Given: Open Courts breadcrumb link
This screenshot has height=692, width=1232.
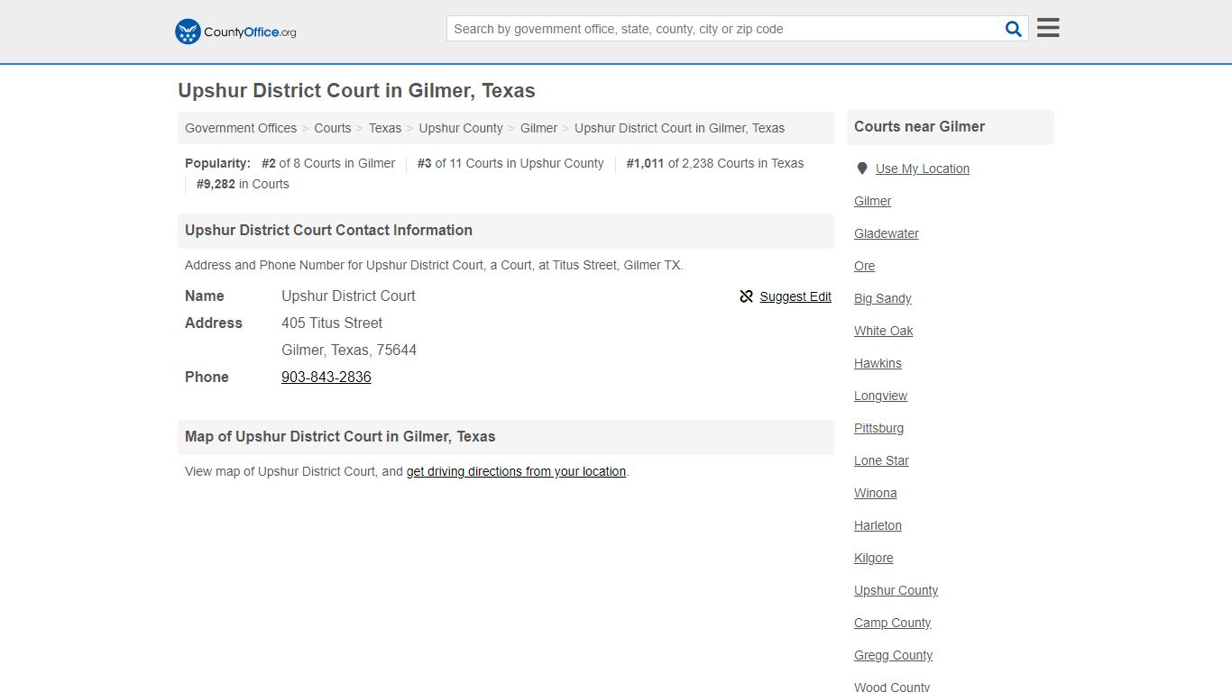Looking at the screenshot, I should [x=333, y=128].
